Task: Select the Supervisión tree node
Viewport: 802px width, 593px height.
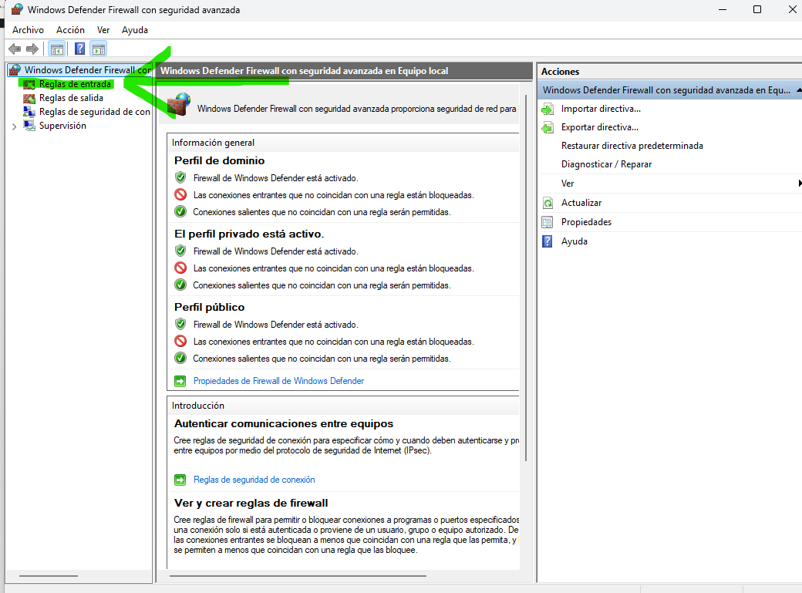Action: click(63, 126)
